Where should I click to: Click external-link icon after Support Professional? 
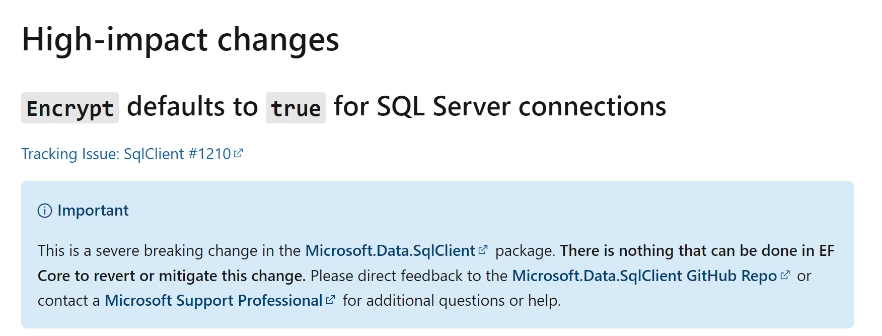[331, 300]
